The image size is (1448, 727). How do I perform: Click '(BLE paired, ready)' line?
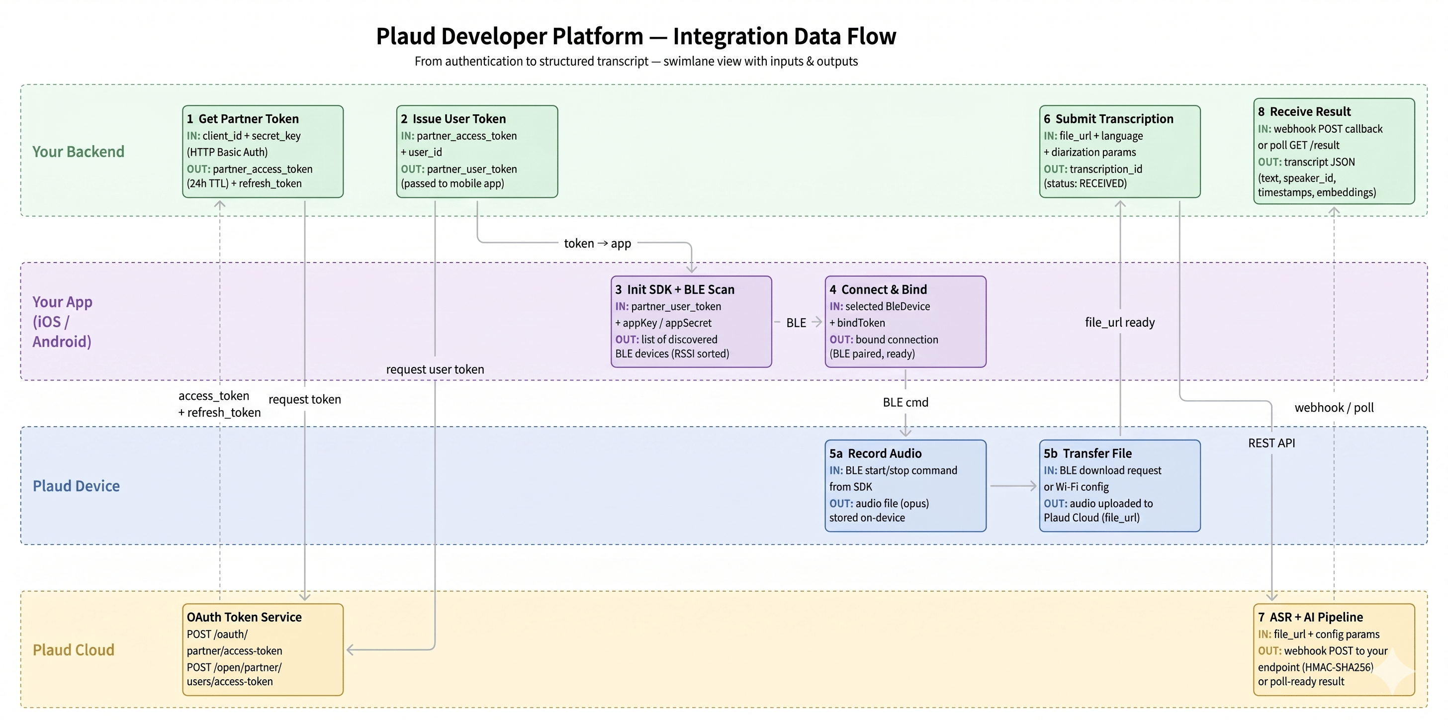click(x=872, y=354)
